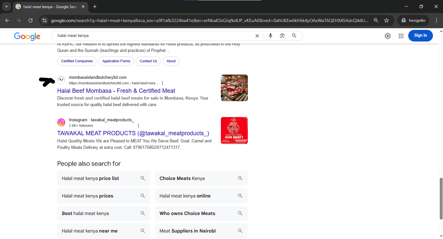Open a new browser tab
This screenshot has width=443, height=239.
95,6
